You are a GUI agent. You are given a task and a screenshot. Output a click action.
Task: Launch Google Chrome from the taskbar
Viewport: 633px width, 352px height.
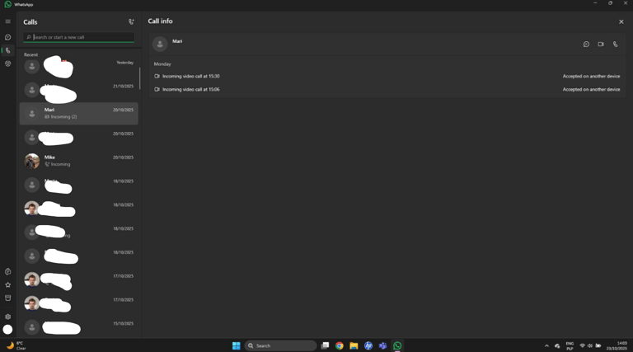click(339, 345)
